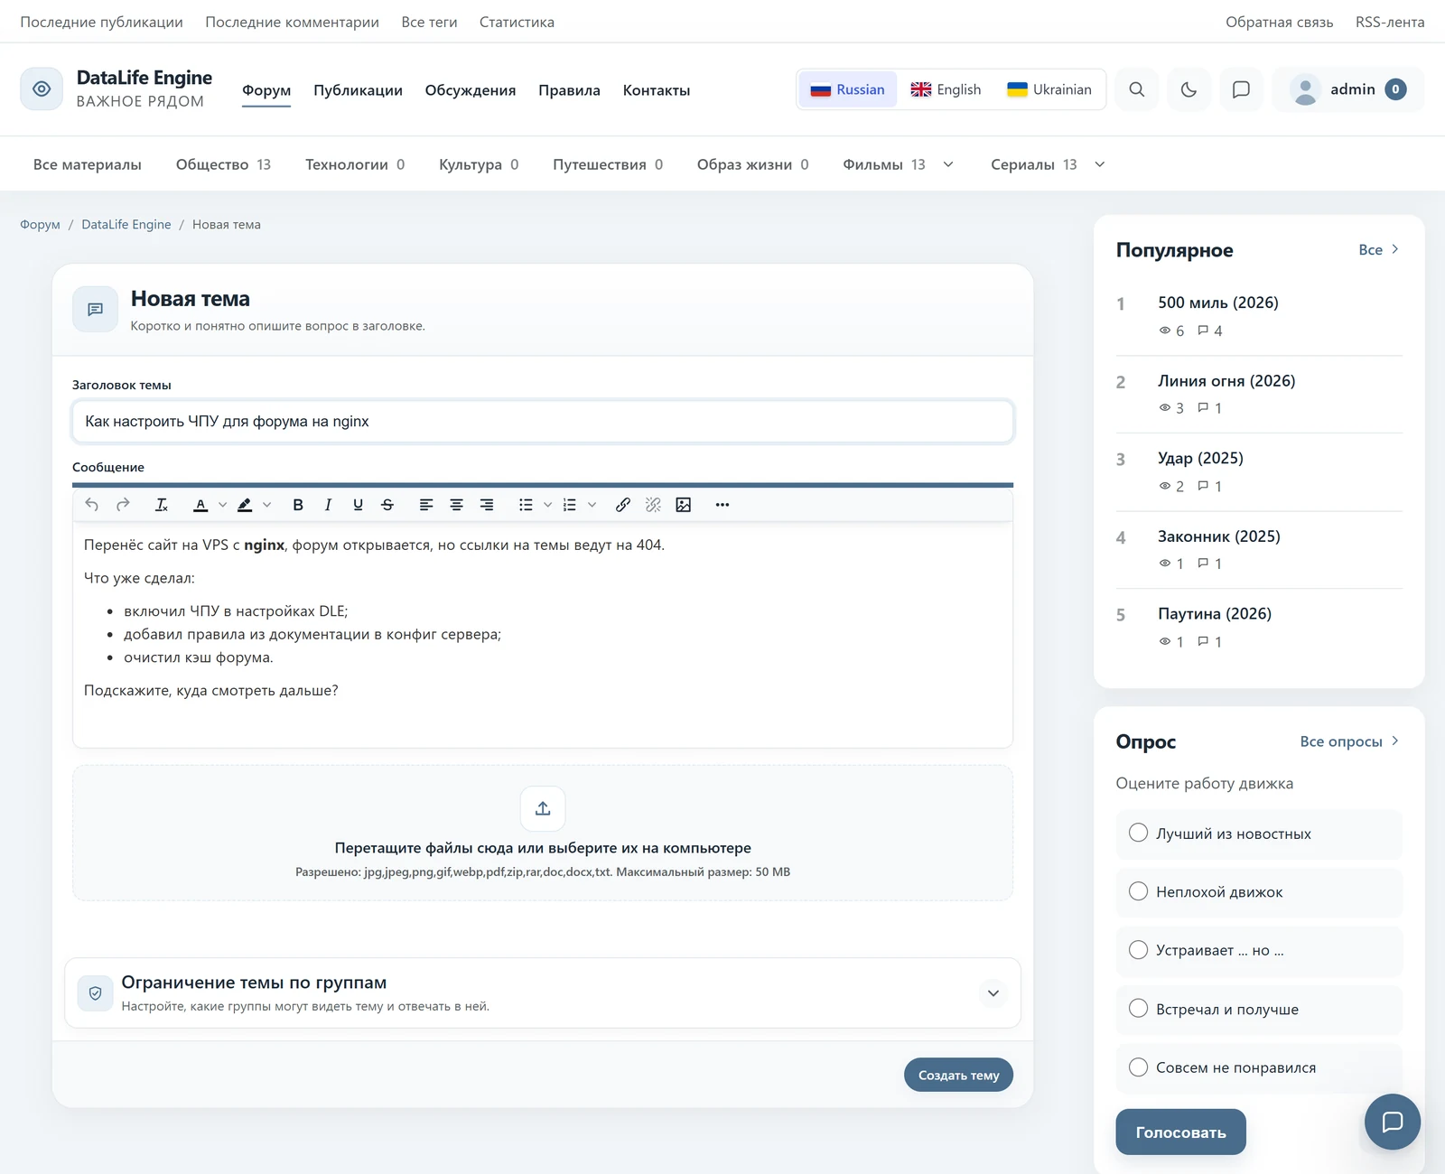Image resolution: width=1445 pixels, height=1174 pixels.
Task: Select poll option 'Неплохой движок'
Action: [1259, 892]
